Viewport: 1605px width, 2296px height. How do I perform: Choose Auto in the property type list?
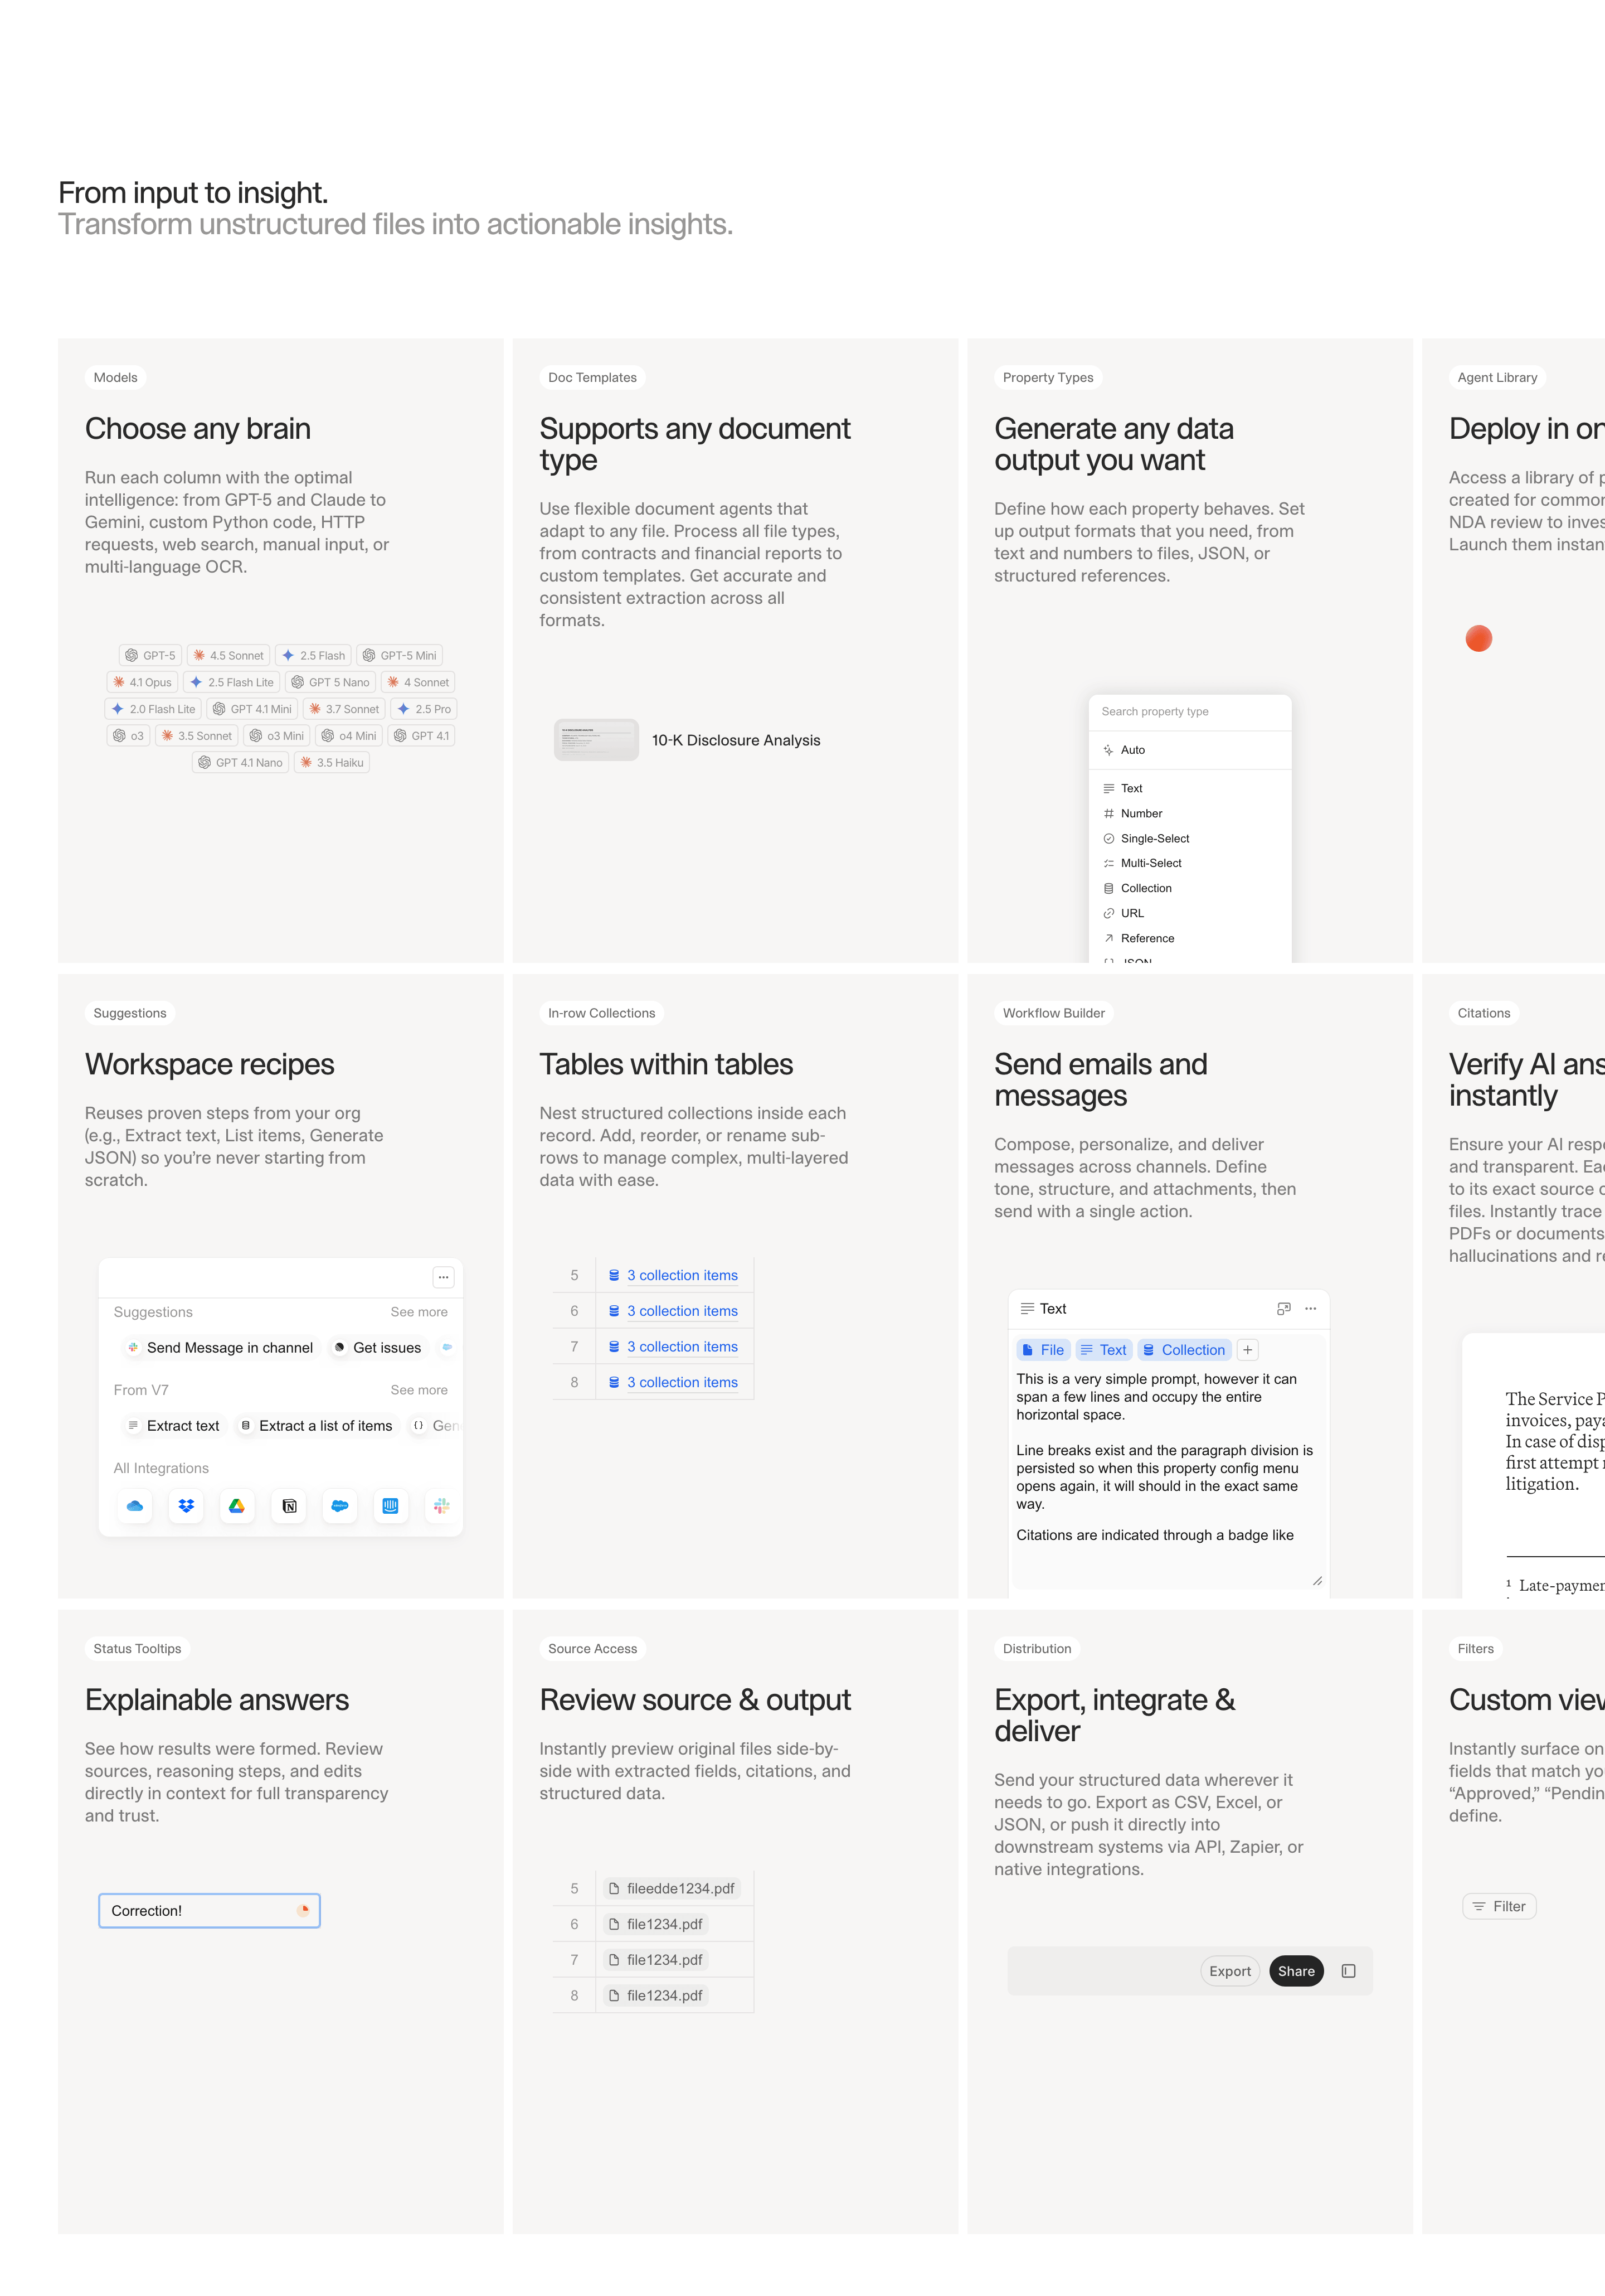tap(1189, 750)
